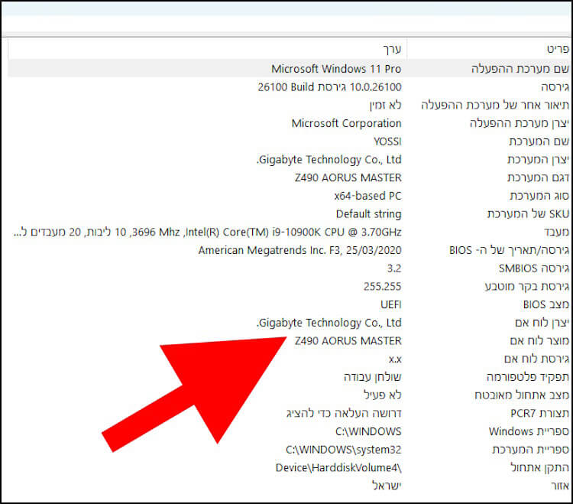Select the 'מוצר לוח אם' label

[539, 341]
